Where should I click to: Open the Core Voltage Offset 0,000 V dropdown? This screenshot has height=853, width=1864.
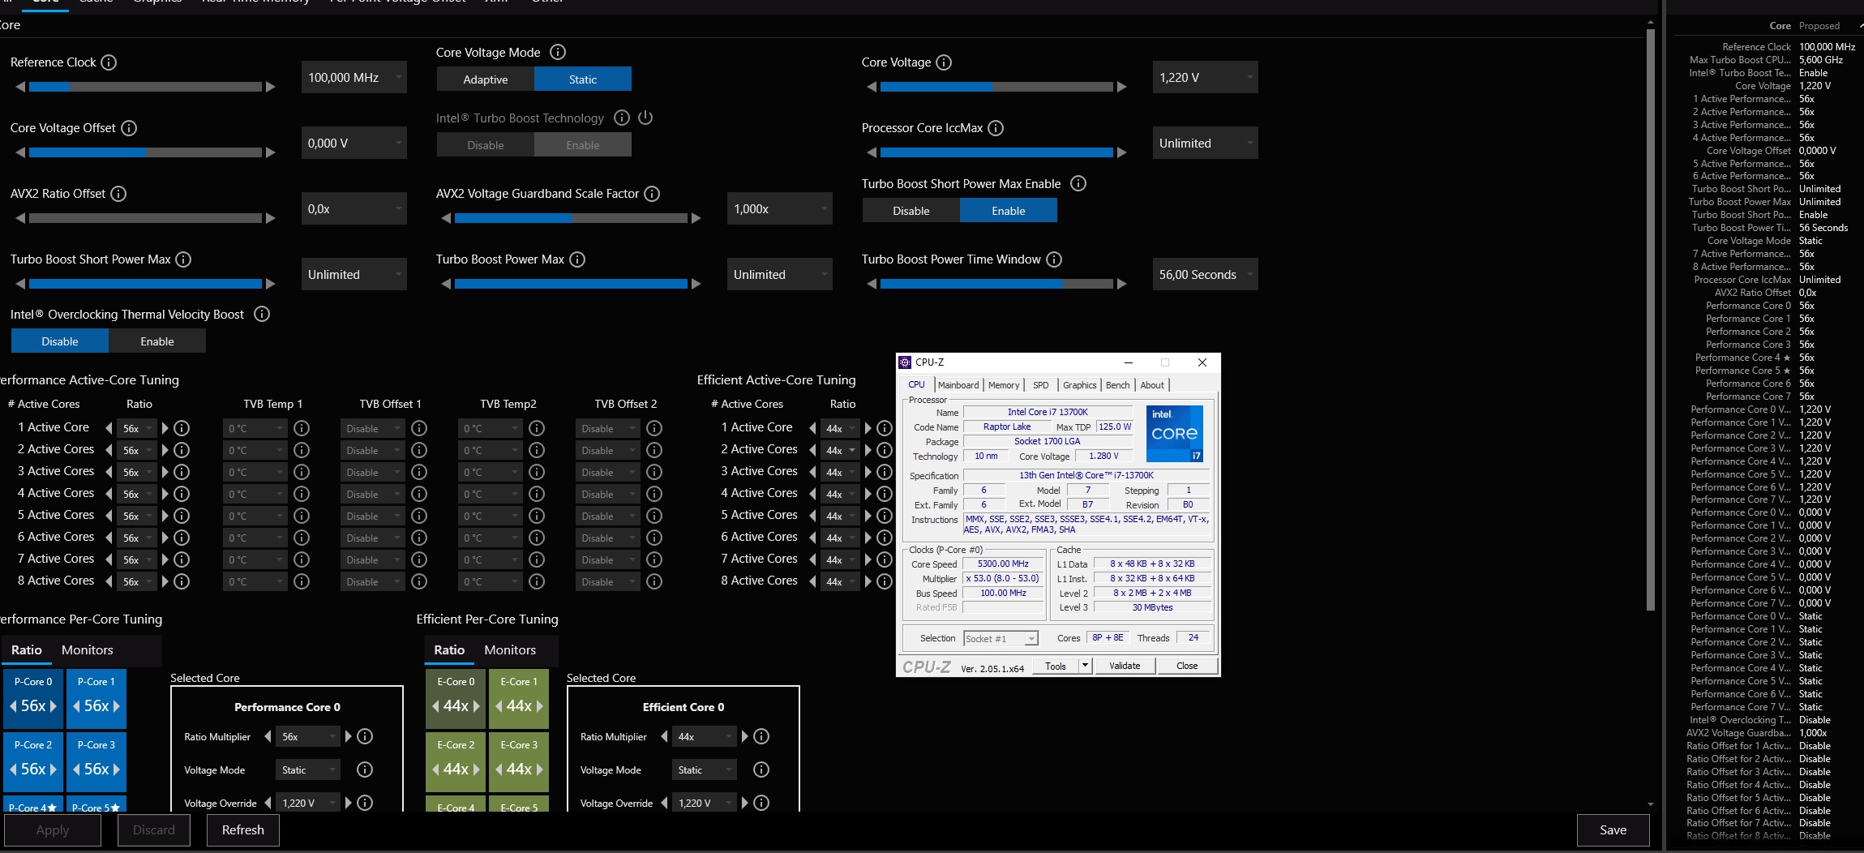(x=354, y=144)
